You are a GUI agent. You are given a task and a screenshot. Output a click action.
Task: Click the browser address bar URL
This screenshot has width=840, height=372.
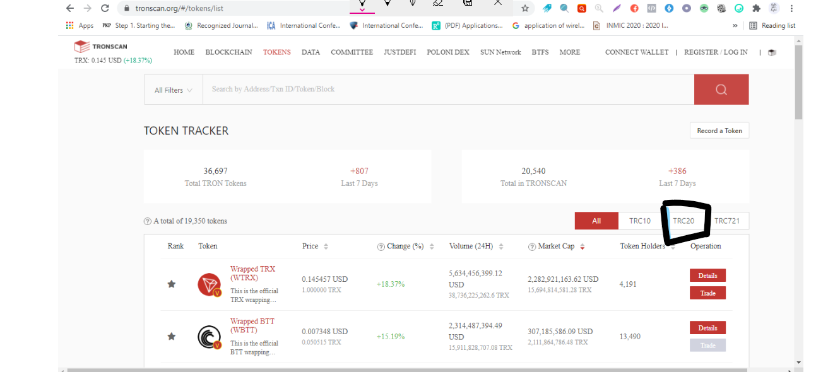[x=178, y=9]
